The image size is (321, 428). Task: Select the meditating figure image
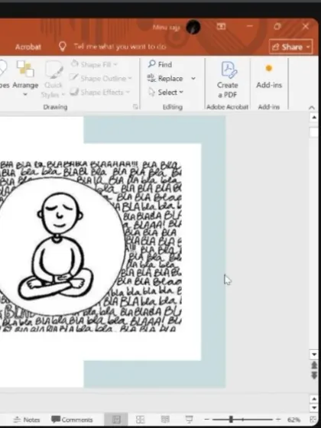point(90,246)
